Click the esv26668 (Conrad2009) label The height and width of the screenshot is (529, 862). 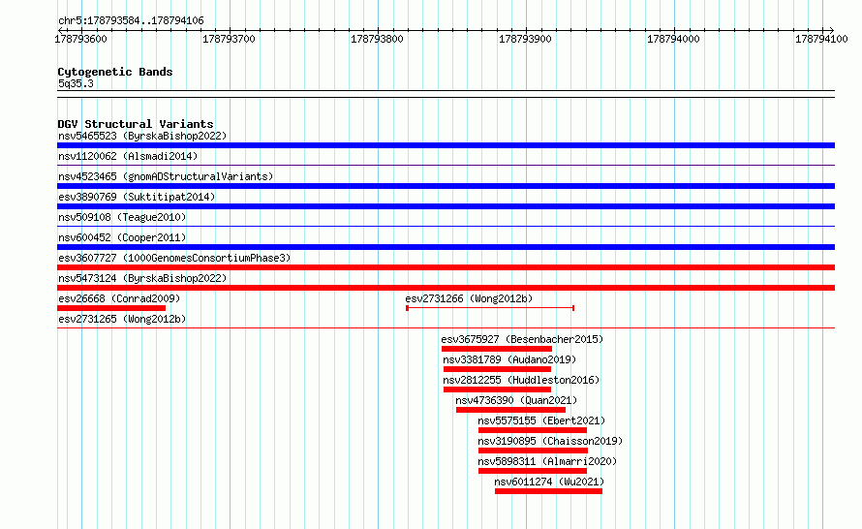119,298
